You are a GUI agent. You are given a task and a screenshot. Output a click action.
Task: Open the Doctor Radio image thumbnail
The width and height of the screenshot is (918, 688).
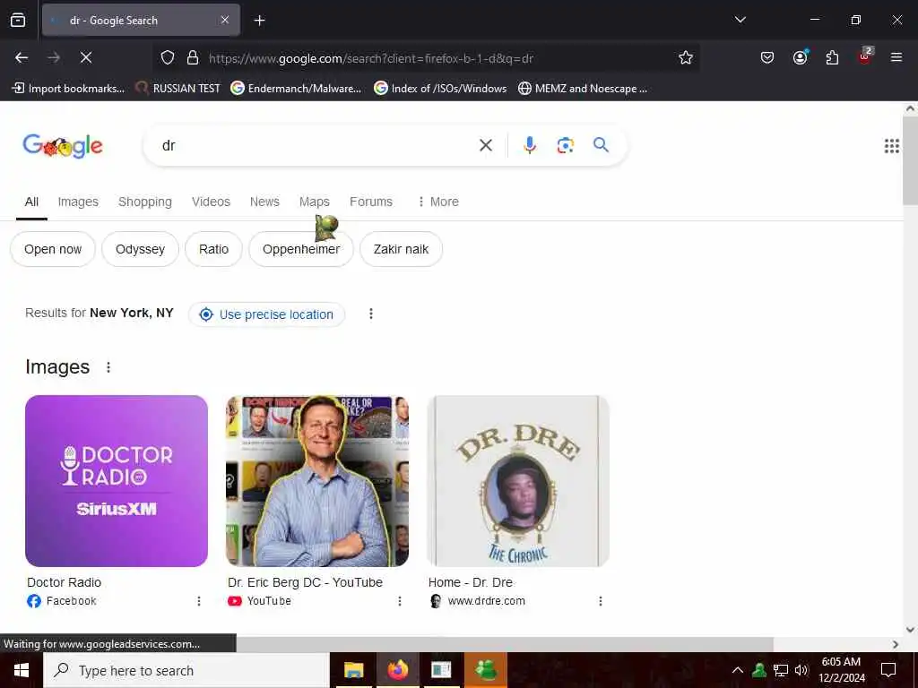117,481
